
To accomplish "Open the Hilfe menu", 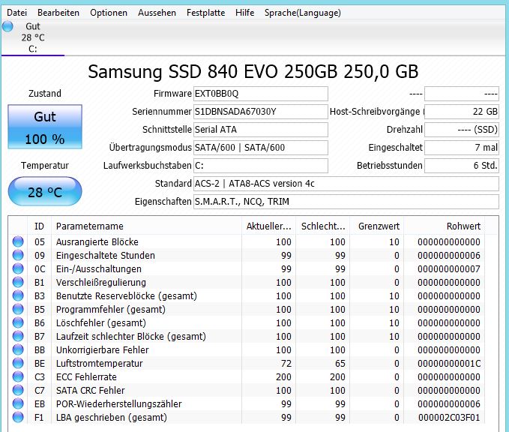I will tap(245, 13).
